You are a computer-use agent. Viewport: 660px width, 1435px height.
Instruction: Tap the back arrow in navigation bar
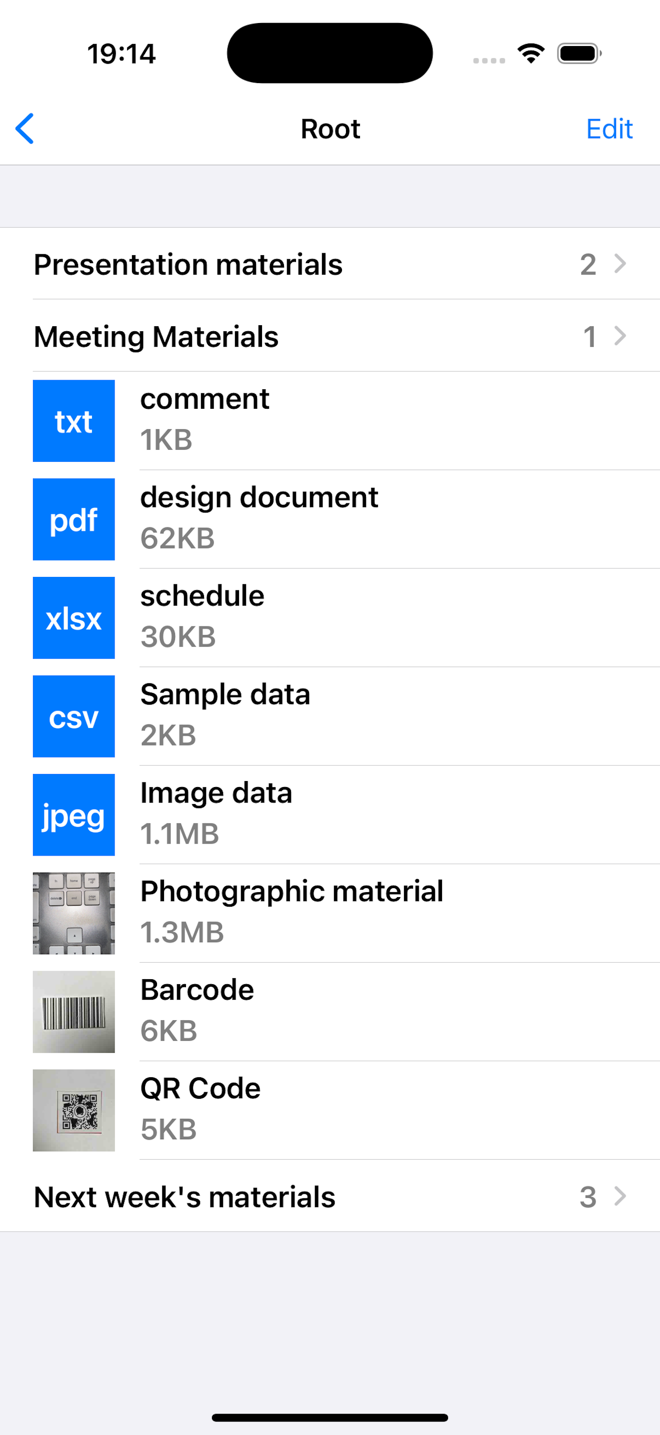click(x=25, y=129)
